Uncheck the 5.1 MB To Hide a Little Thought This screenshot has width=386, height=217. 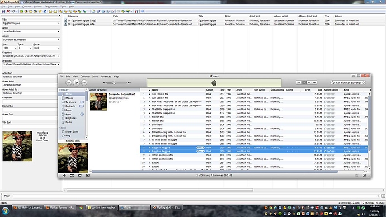click(150, 140)
